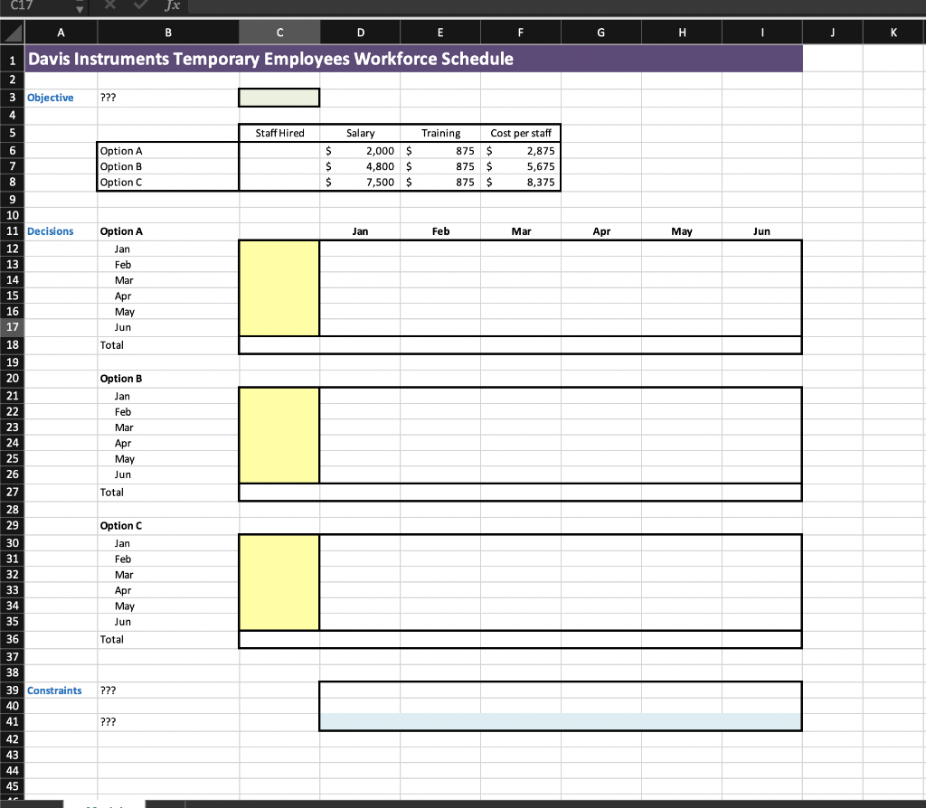Click cost per staff value 2,875
926x808 pixels.
521,151
